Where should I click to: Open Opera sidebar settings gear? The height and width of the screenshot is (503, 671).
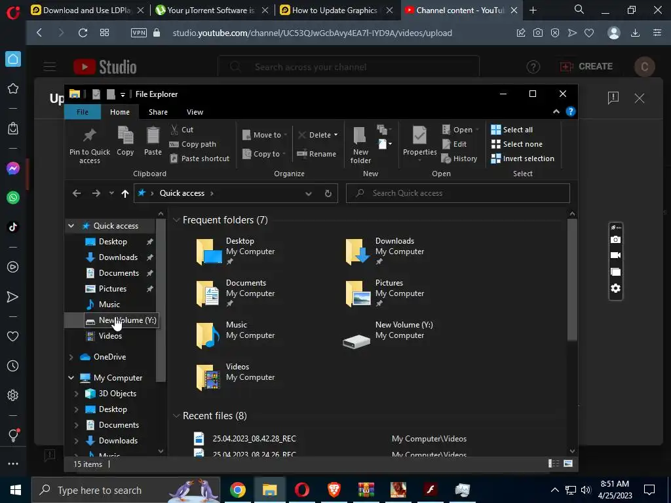13,395
